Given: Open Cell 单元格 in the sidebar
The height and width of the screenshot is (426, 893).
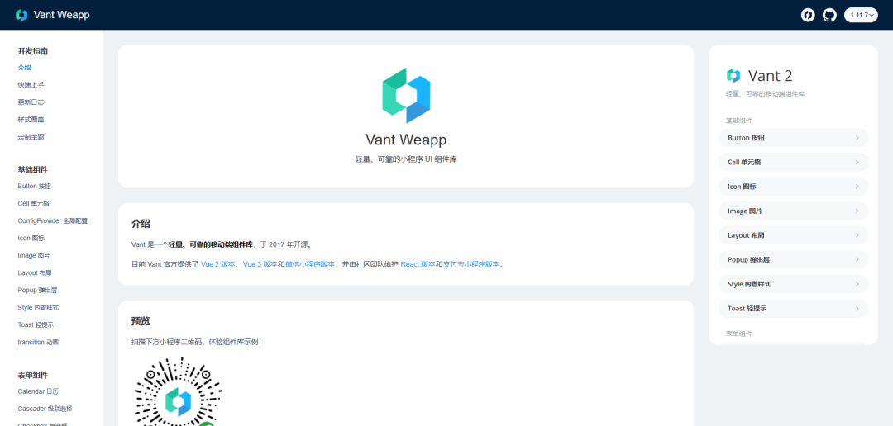Looking at the screenshot, I should click(x=34, y=203).
